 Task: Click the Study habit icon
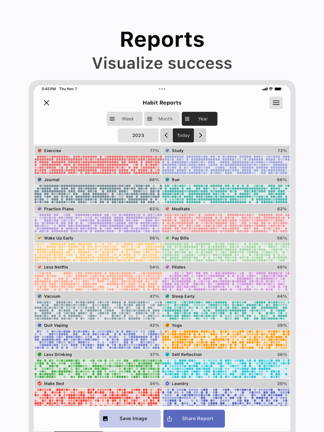tap(167, 150)
